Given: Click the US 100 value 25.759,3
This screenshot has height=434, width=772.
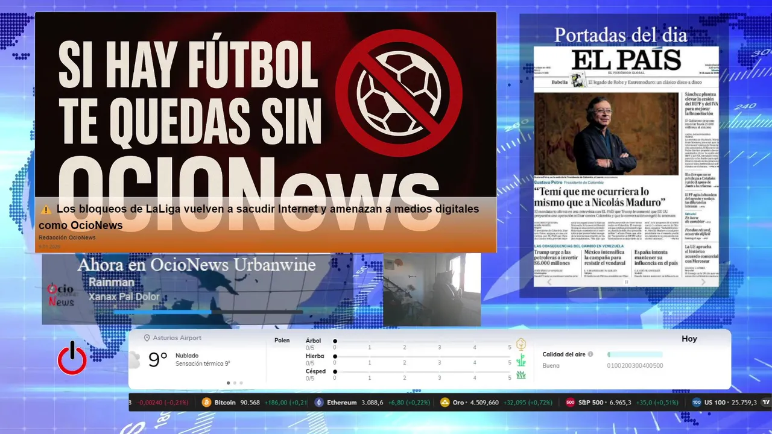Looking at the screenshot, I should (744, 403).
